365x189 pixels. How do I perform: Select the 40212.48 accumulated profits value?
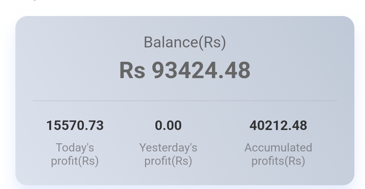(278, 126)
